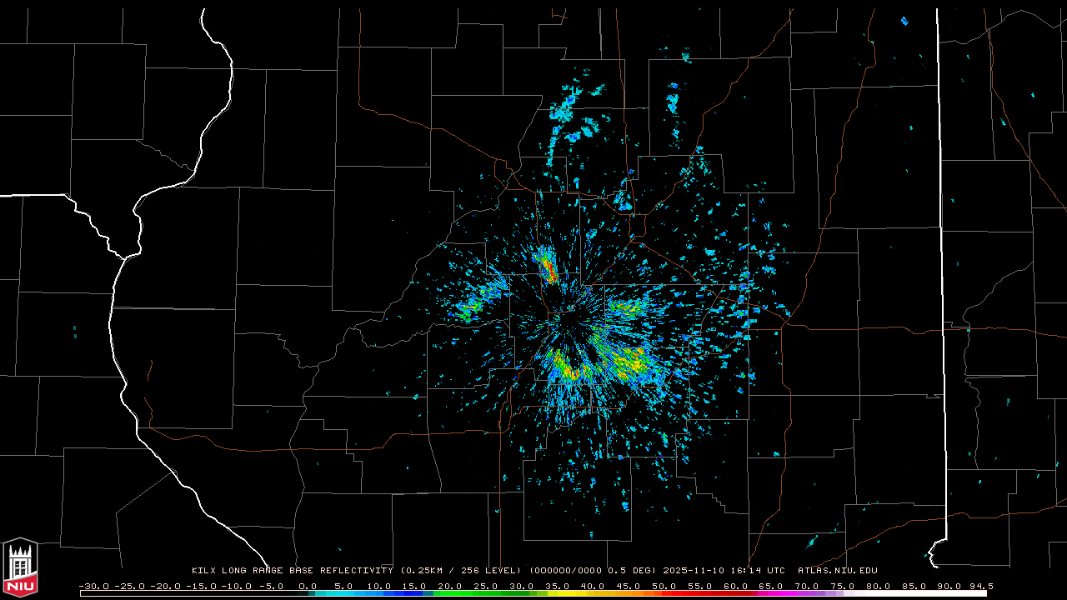Click the ATLAS.NIU.EDU text
This screenshot has width=1067, height=600.
(x=837, y=571)
